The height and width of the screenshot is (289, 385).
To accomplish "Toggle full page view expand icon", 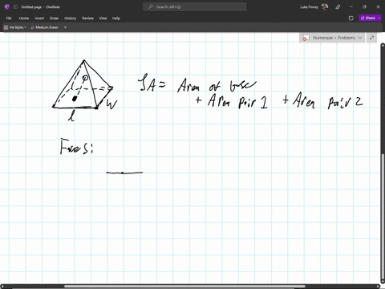I will pos(371,38).
